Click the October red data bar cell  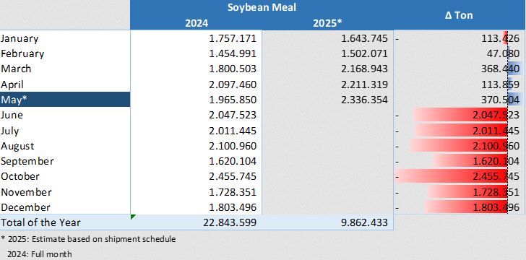(x=459, y=176)
